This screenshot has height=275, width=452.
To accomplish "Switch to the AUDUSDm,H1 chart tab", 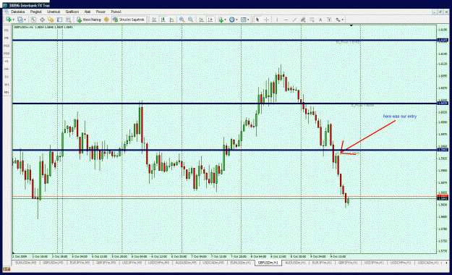I will click(x=295, y=263).
